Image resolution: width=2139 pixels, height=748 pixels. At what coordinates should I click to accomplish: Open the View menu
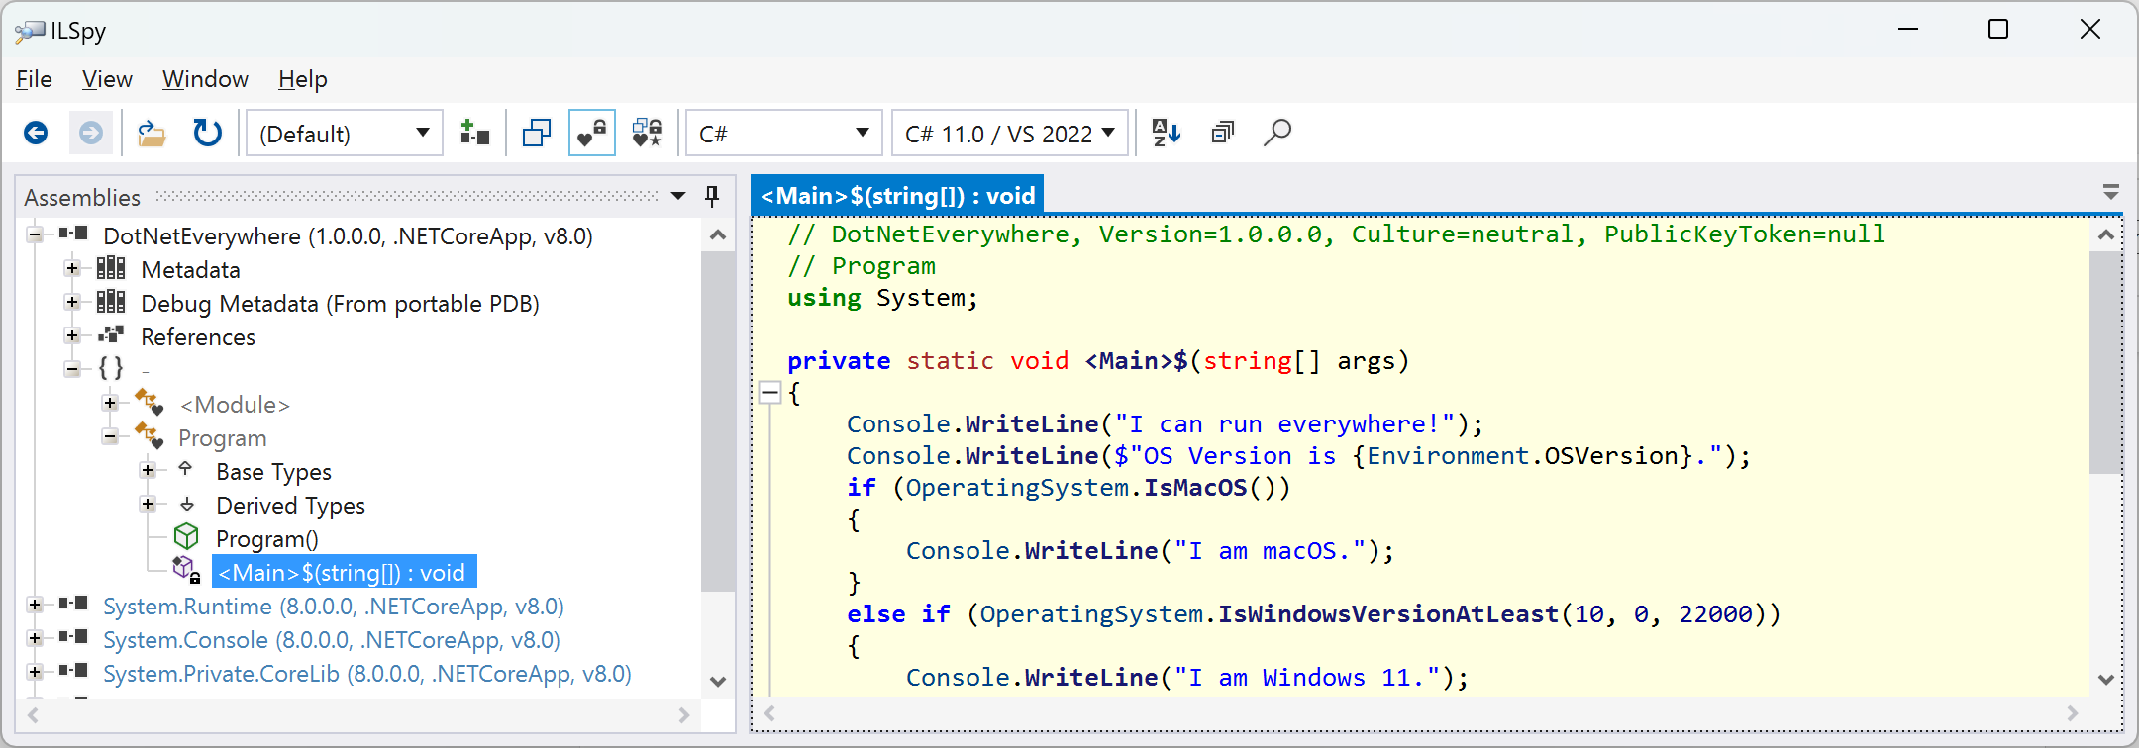(107, 79)
